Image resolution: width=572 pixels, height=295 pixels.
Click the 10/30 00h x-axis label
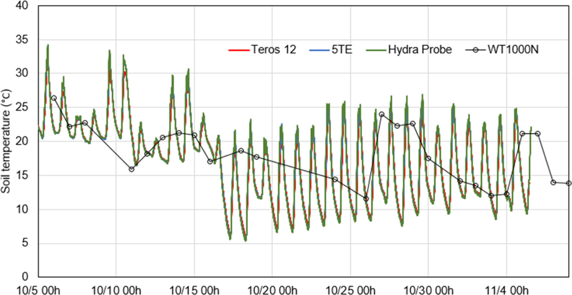tap(428, 290)
